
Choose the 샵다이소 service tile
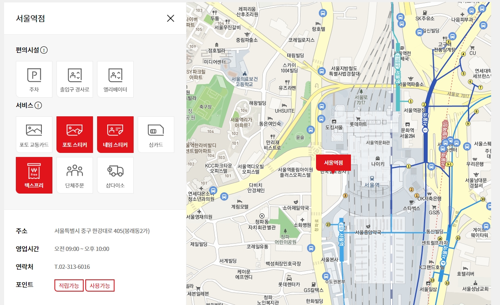115,175
